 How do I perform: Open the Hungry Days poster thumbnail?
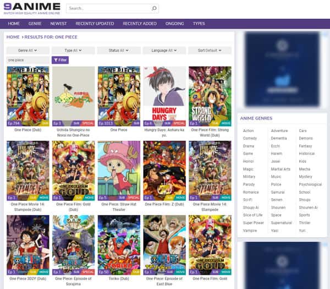point(164,96)
